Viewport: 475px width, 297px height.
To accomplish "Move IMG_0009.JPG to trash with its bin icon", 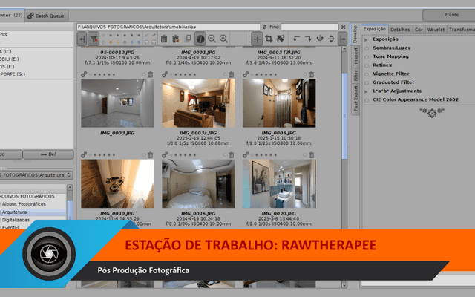I will click(x=312, y=74).
